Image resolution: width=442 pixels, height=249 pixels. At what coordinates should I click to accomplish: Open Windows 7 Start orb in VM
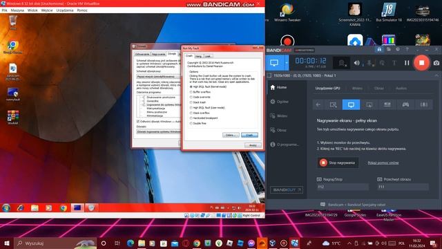[6, 208]
